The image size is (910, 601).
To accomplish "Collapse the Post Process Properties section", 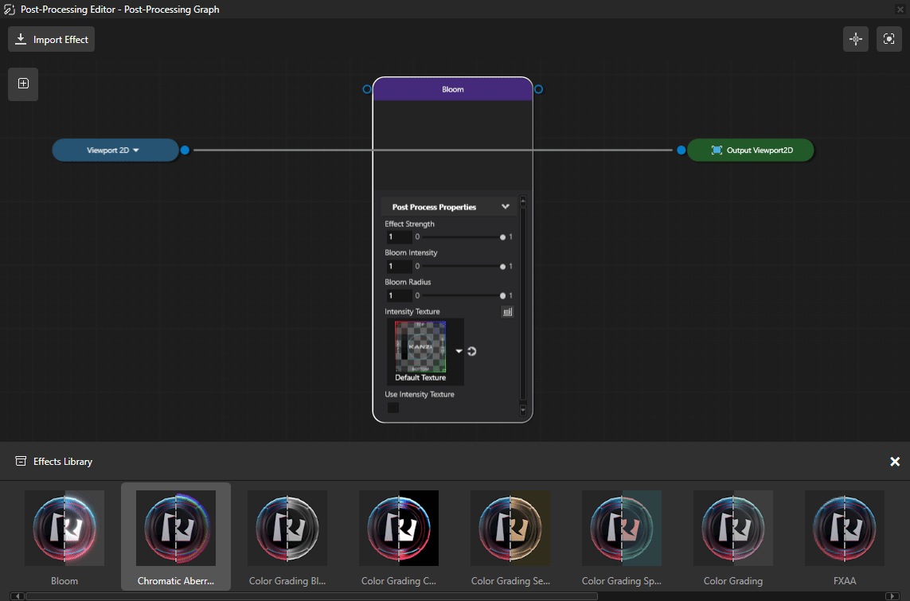I will pyautogui.click(x=505, y=207).
